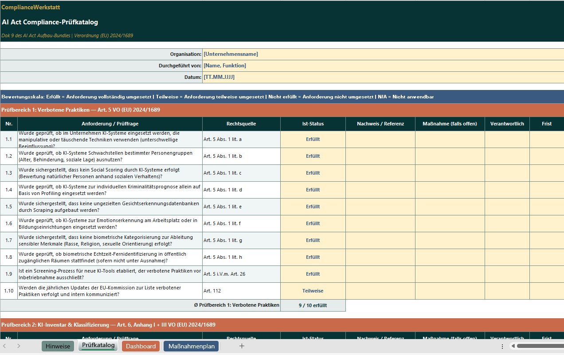This screenshot has height=355, width=564.
Task: Switch to the Maßnahmenplan tab
Action: [191, 346]
